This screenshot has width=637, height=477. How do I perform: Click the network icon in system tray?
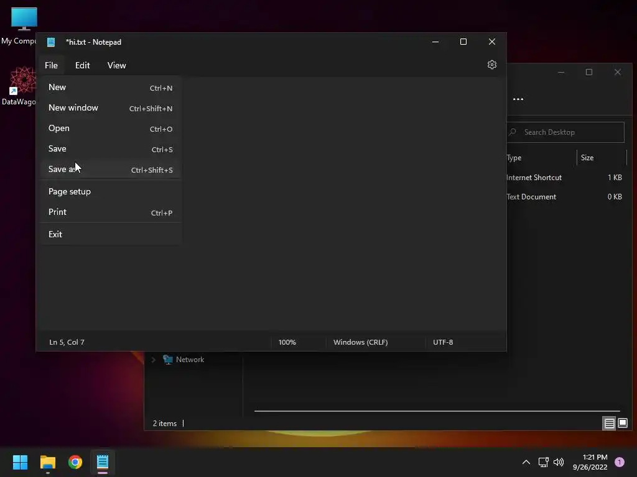(x=543, y=462)
